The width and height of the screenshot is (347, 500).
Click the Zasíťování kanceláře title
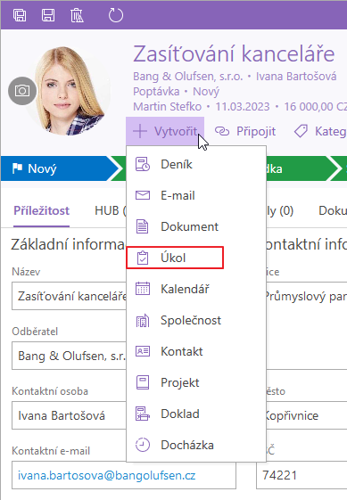pyautogui.click(x=234, y=53)
